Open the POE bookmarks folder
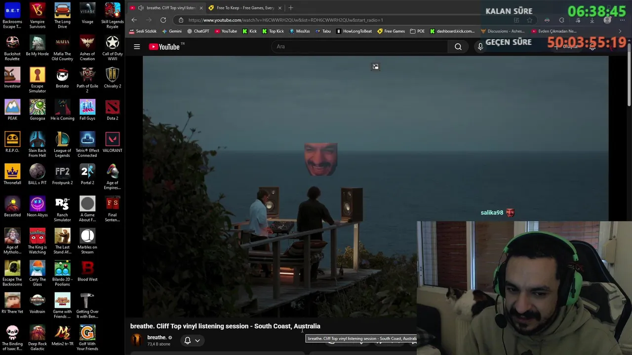Viewport: 632px width, 355px height. click(417, 31)
